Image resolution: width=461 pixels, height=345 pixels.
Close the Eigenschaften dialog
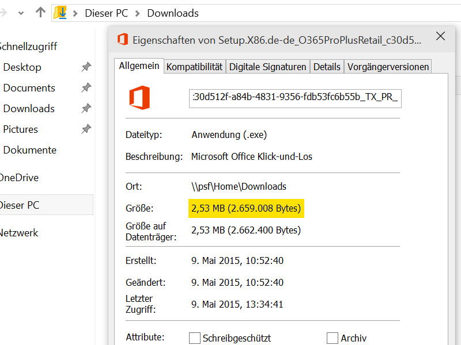[440, 36]
